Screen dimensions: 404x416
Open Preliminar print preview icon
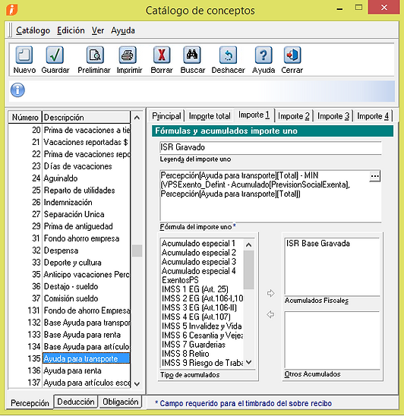coord(95,55)
